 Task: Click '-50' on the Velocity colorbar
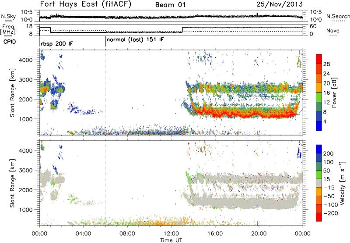tap(329, 196)
